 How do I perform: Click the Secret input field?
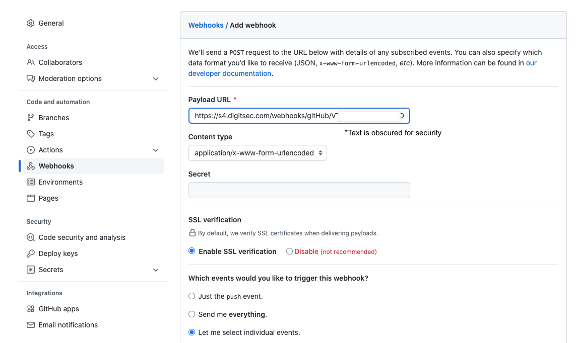[x=299, y=190]
